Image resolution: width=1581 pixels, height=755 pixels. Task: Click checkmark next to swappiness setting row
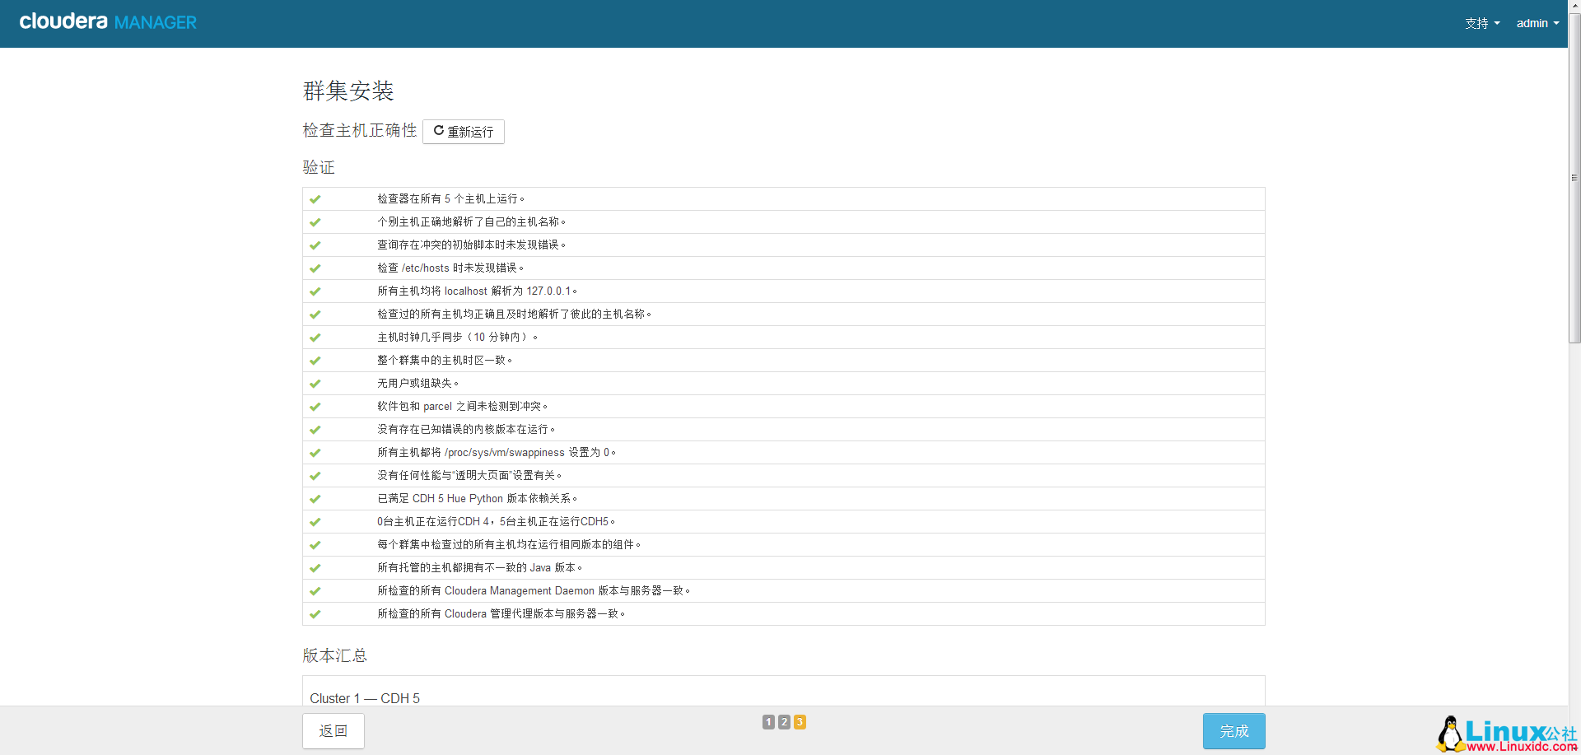(315, 453)
